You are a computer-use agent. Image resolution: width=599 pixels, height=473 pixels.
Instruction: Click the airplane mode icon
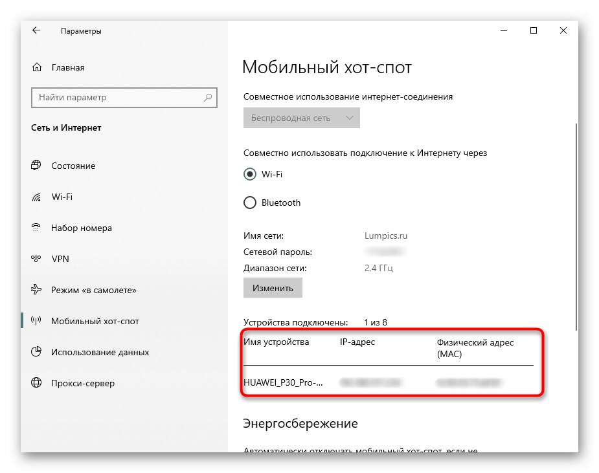click(x=36, y=290)
